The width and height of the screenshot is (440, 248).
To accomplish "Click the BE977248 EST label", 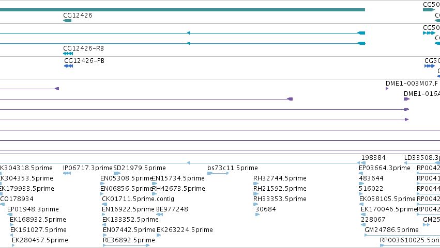I will [x=172, y=209].
